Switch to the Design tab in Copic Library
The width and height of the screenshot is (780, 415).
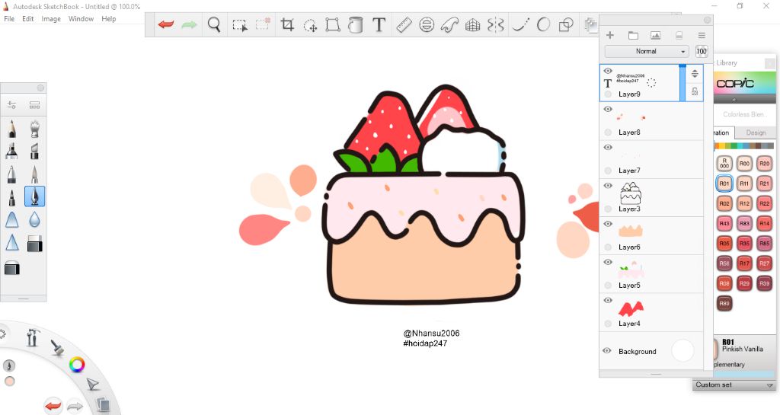pos(755,132)
